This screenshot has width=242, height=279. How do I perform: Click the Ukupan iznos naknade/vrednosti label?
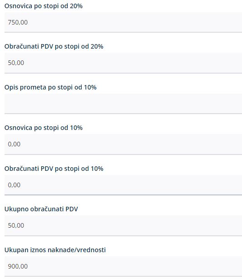coord(55,250)
